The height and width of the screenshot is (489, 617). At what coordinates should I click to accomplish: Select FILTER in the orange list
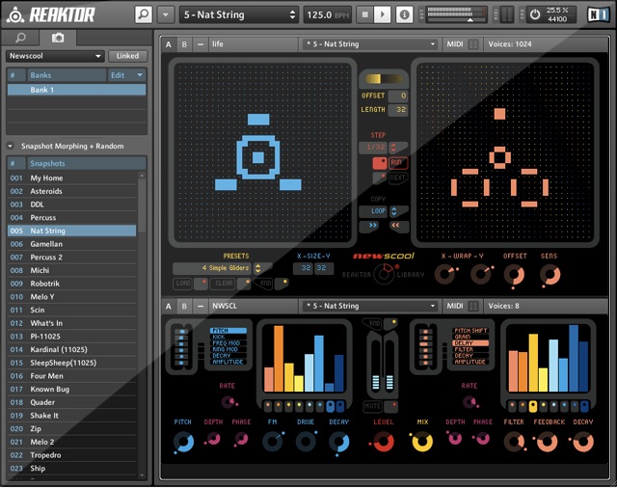470,349
